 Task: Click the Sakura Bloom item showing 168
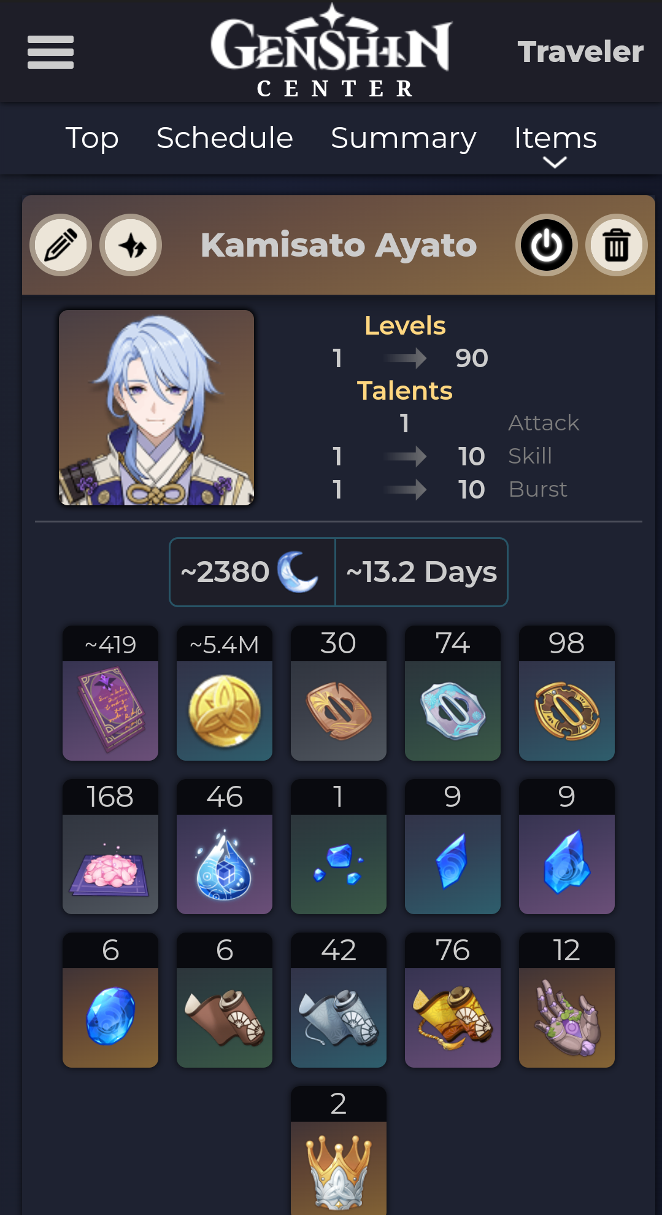[110, 847]
